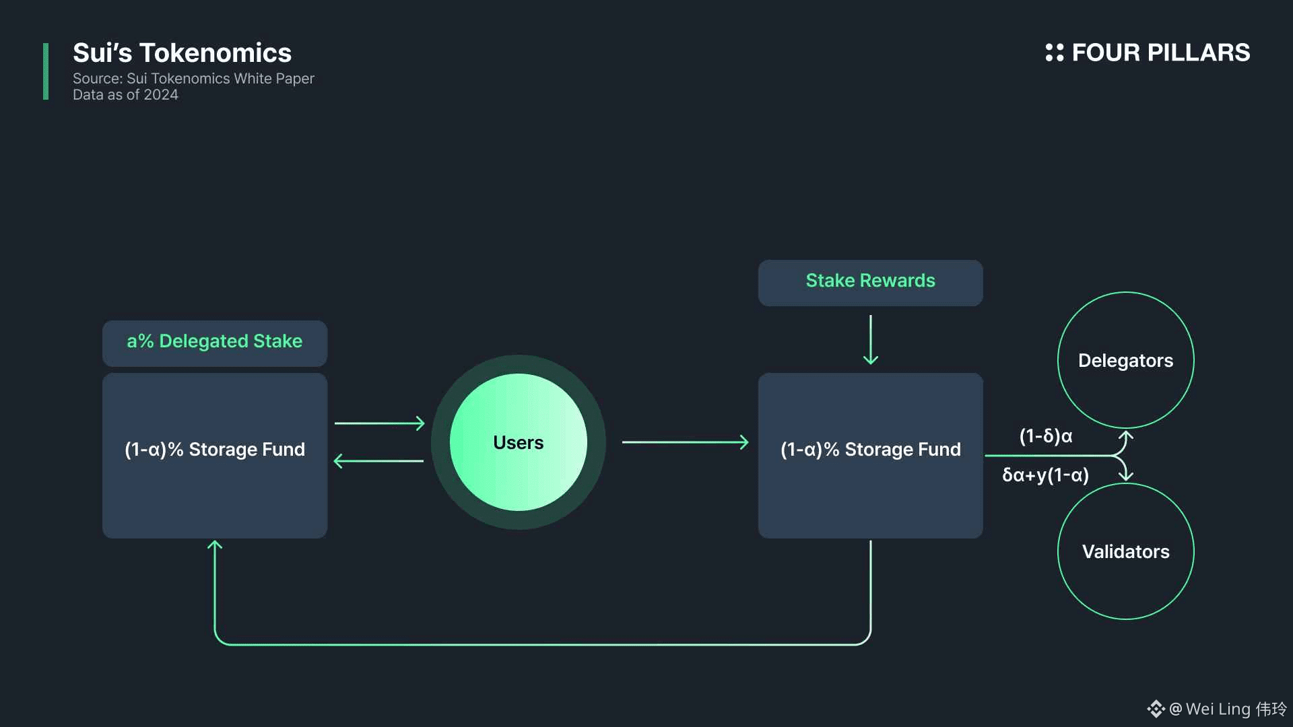Select the Delegators circle

click(1125, 360)
